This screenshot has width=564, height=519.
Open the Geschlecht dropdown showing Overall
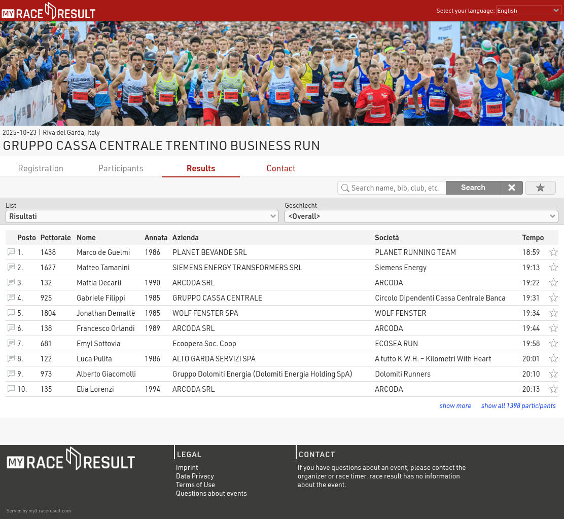(x=421, y=216)
